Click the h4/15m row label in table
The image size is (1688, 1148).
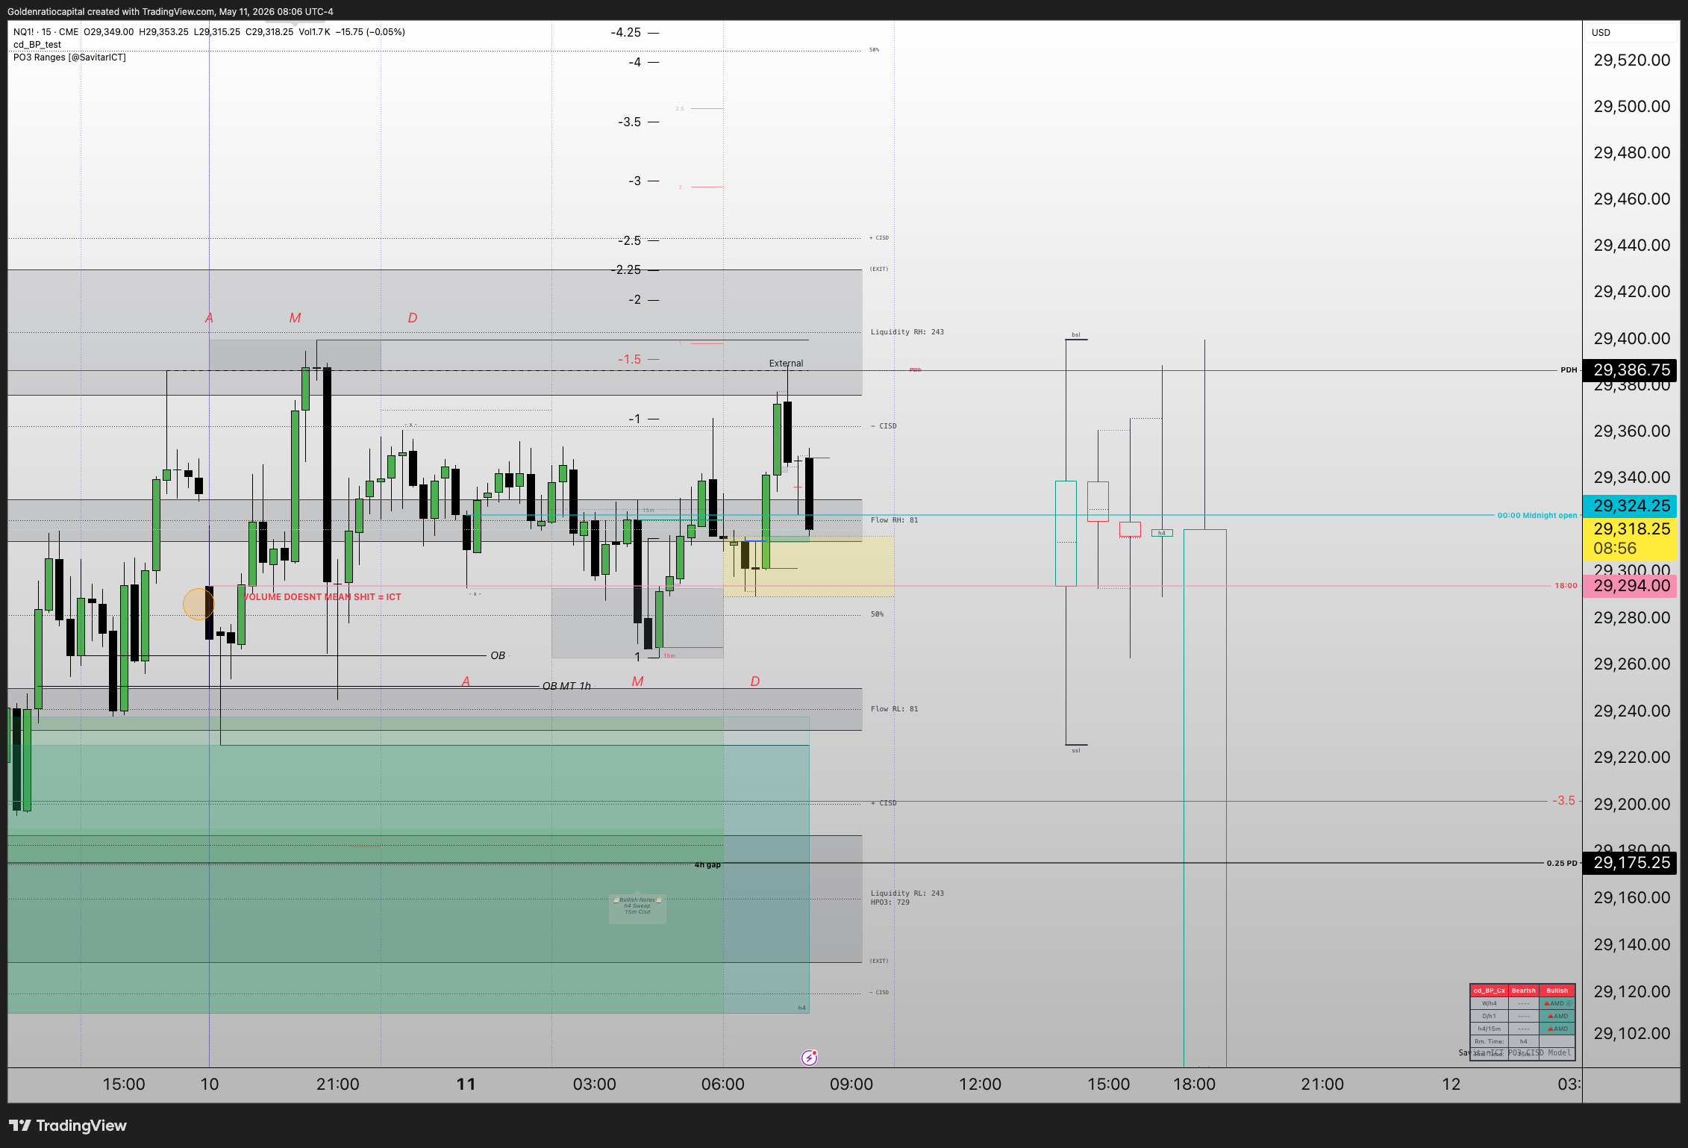pyautogui.click(x=1489, y=1029)
